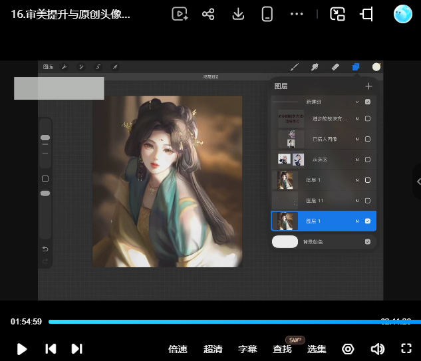Viewport: 421px width, 361px height.
Task: Expand the right side panel arrow
Action: 418,181
